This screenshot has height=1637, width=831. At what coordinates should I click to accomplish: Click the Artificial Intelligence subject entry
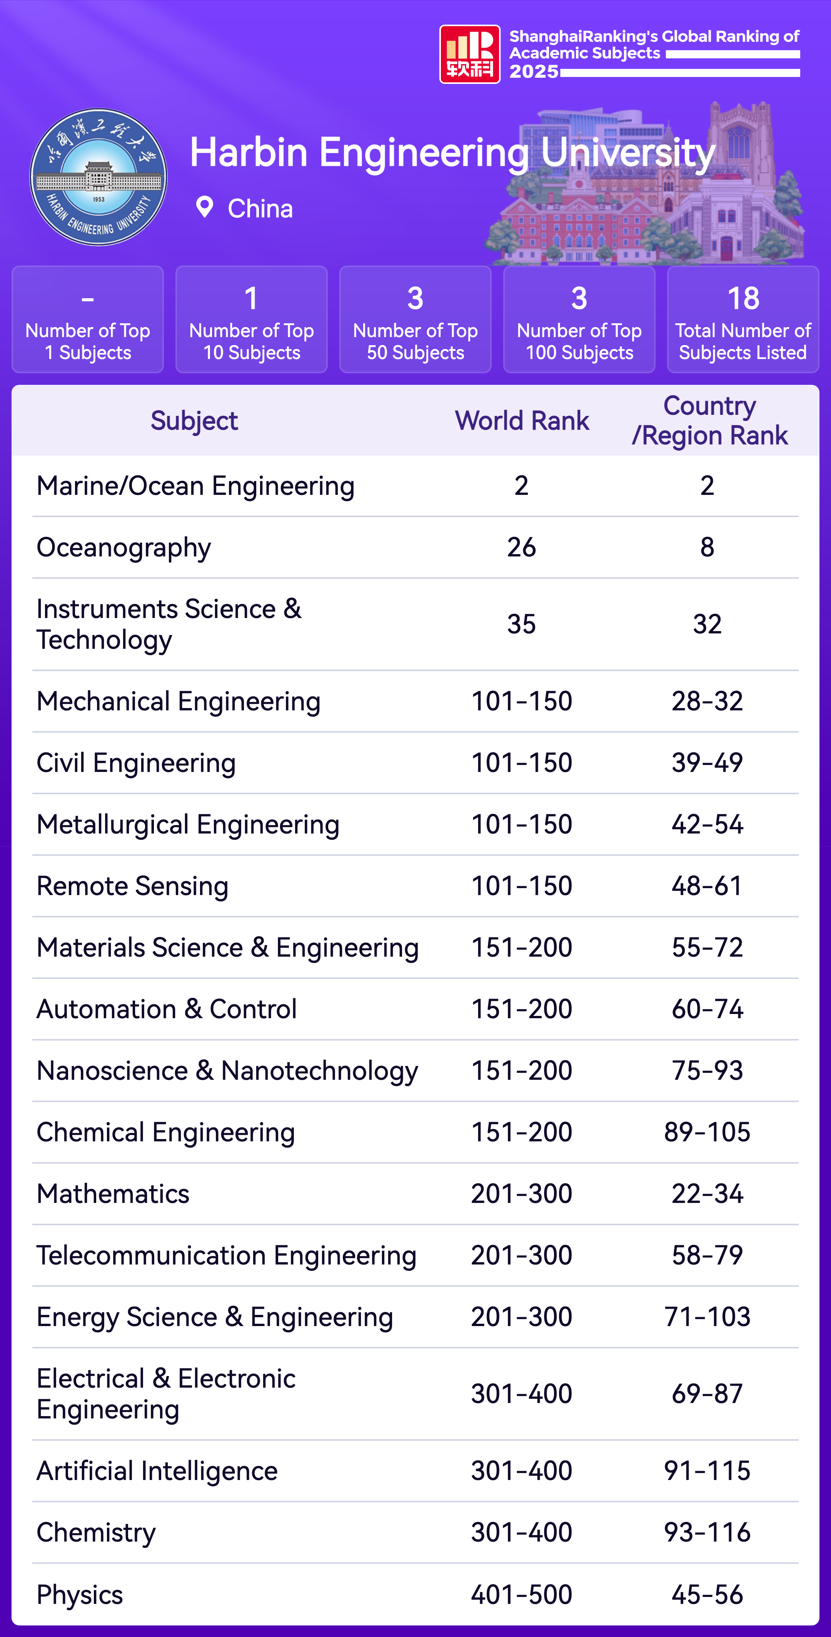click(157, 1470)
